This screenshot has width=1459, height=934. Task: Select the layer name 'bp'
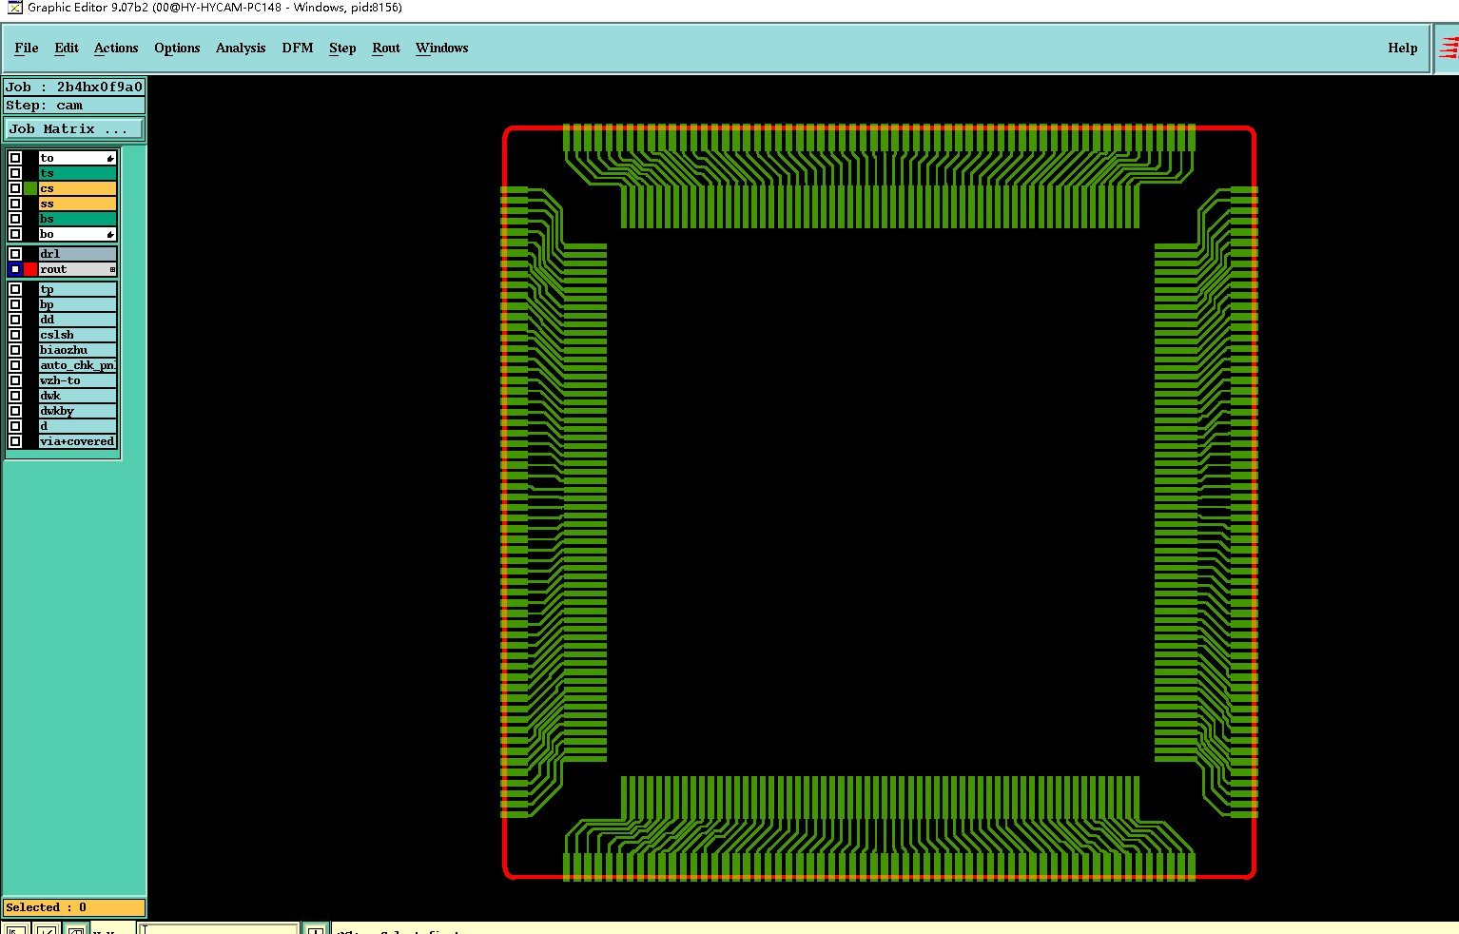pyautogui.click(x=77, y=304)
